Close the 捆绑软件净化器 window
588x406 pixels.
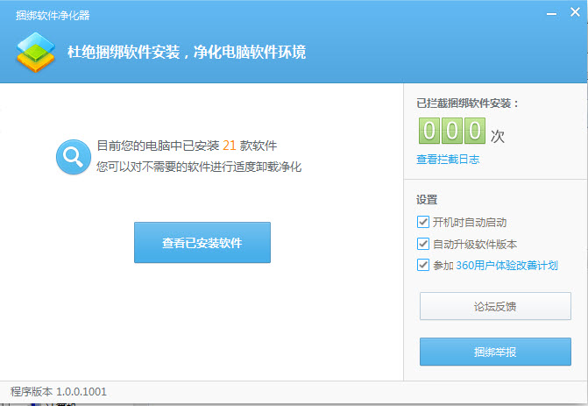tap(575, 12)
